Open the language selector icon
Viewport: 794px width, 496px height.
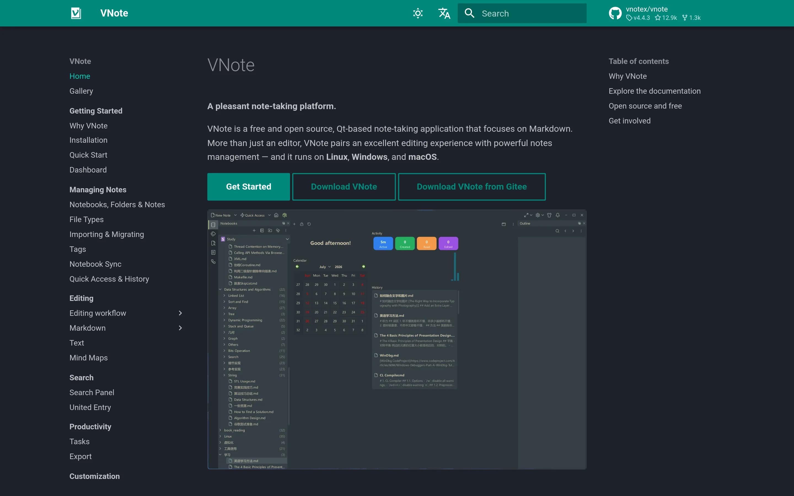[x=444, y=13]
